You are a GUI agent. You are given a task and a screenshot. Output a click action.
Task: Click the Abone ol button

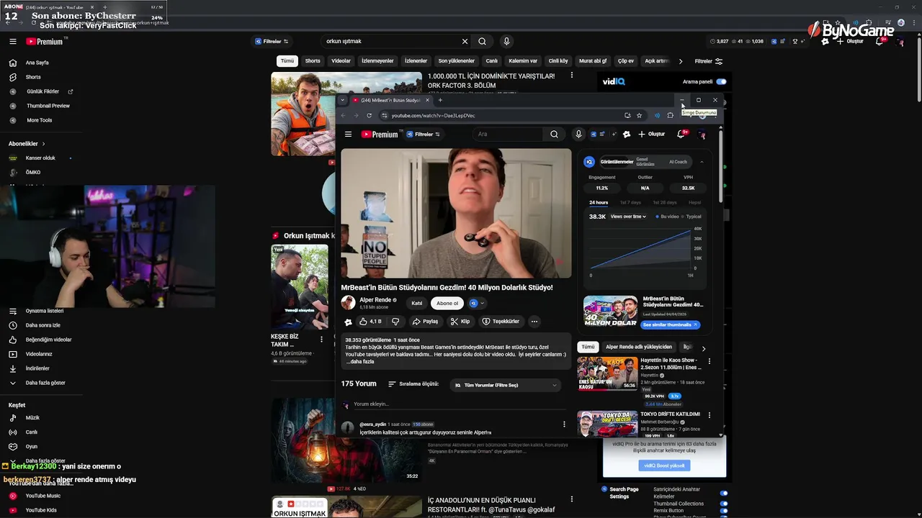pos(447,303)
